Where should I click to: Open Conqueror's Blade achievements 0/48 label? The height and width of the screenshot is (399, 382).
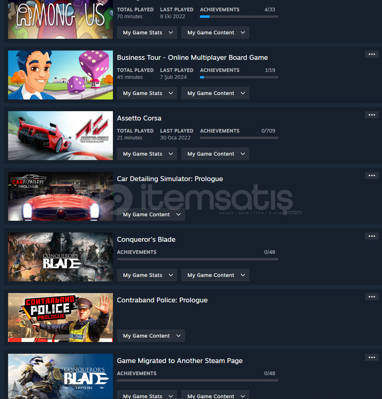click(270, 252)
